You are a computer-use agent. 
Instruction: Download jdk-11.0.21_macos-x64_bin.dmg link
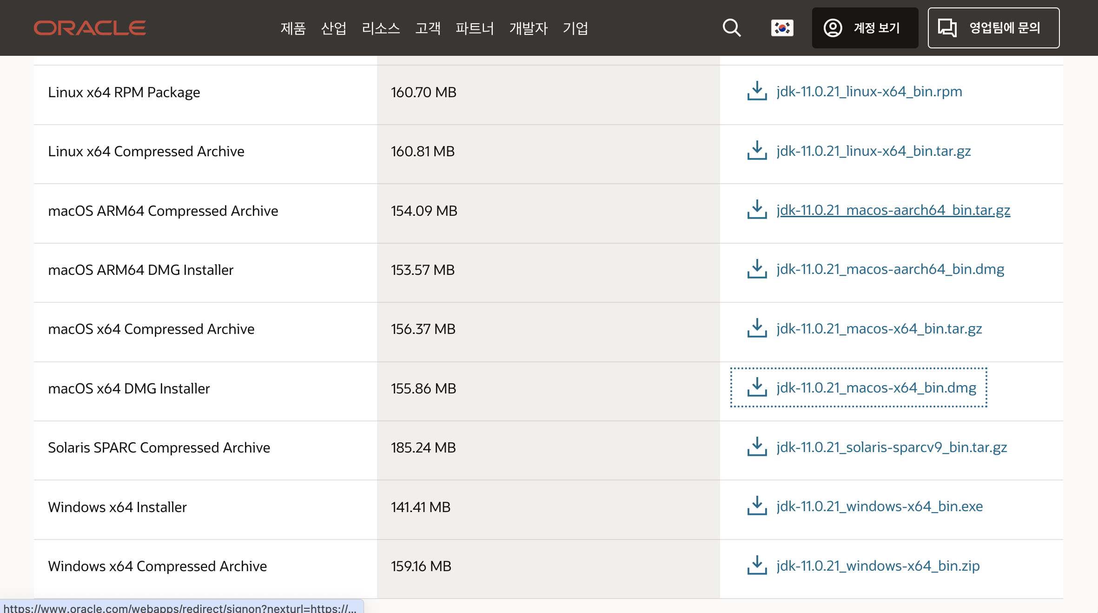pos(876,388)
